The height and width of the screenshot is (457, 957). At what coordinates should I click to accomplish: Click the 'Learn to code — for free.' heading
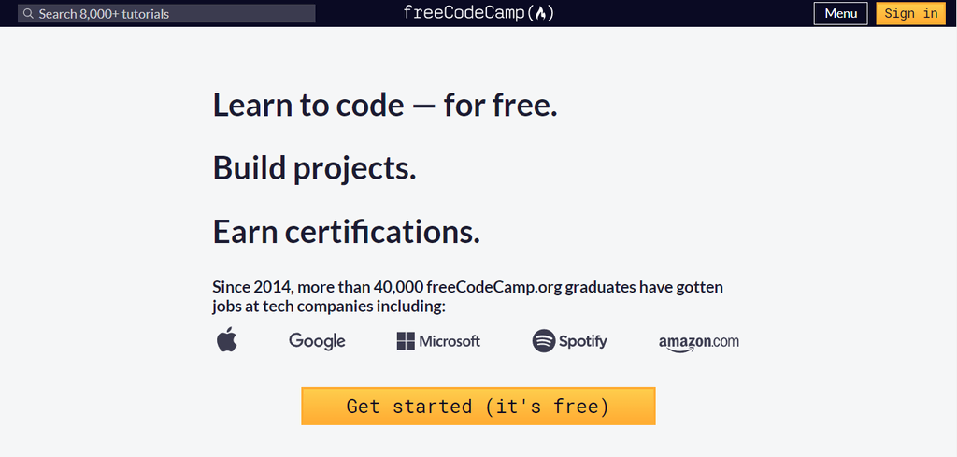point(385,105)
